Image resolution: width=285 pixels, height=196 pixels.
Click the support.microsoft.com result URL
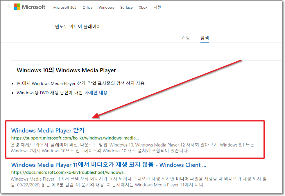[x=75, y=138]
